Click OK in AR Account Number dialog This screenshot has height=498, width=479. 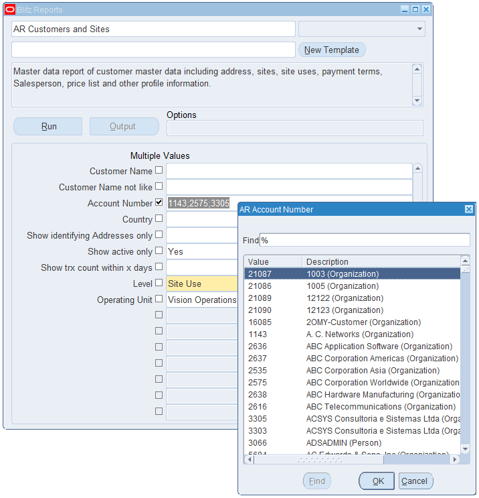[377, 481]
